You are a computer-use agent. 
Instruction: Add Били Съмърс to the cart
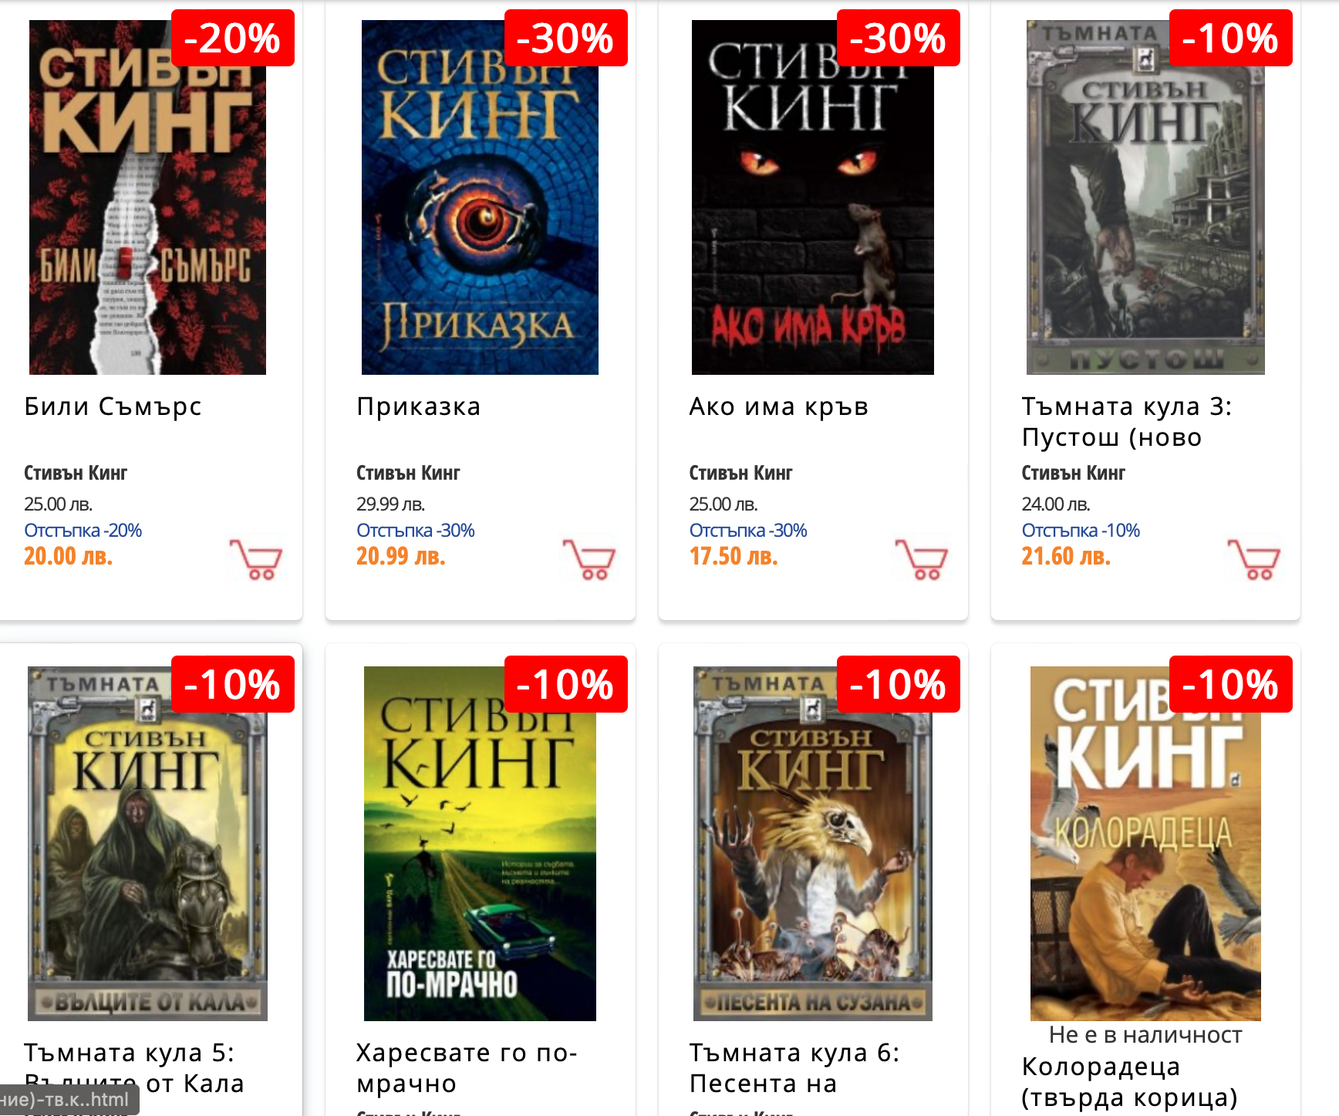[x=255, y=559]
